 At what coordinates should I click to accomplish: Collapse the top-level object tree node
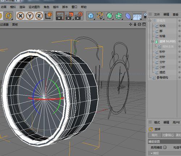coord(150,21)
